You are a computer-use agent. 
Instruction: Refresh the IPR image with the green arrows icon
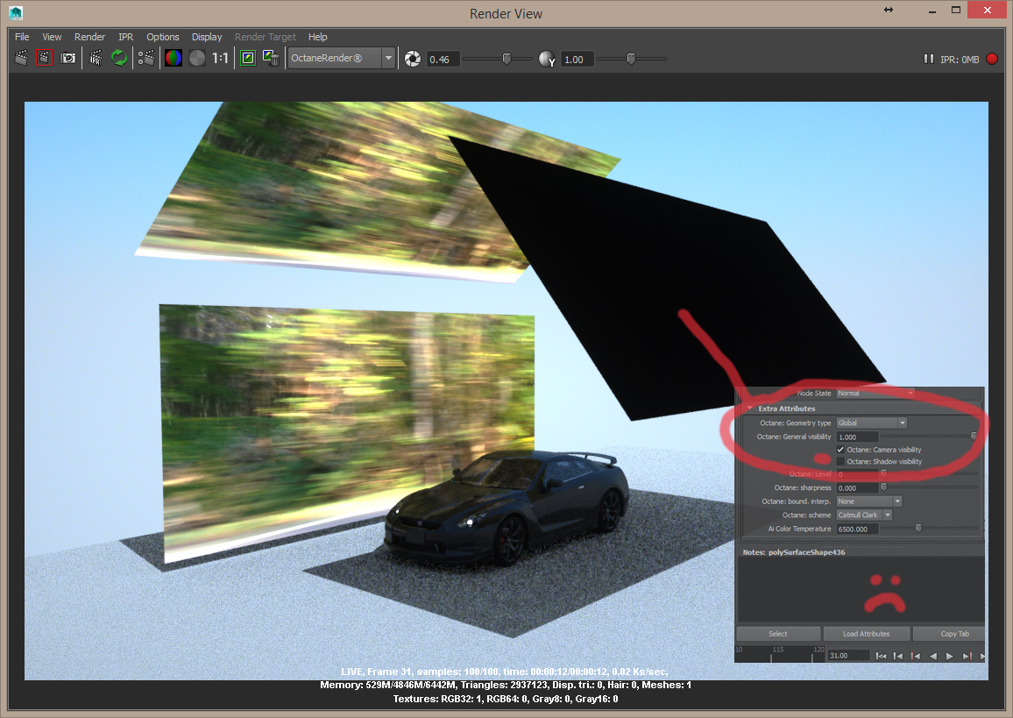[x=119, y=58]
